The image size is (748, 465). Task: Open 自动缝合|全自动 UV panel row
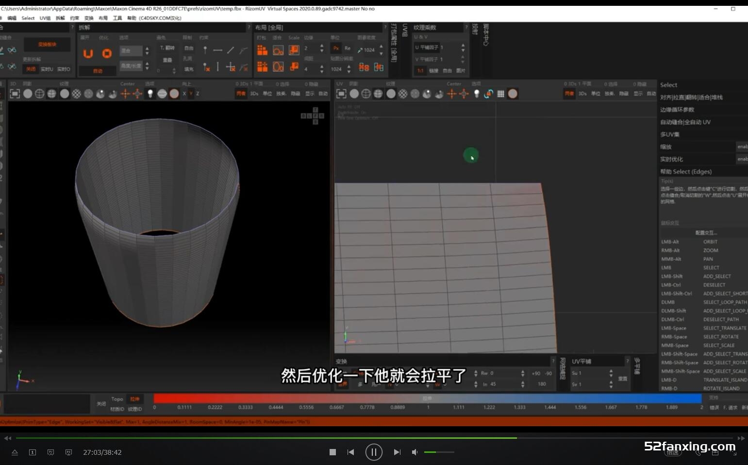click(703, 122)
